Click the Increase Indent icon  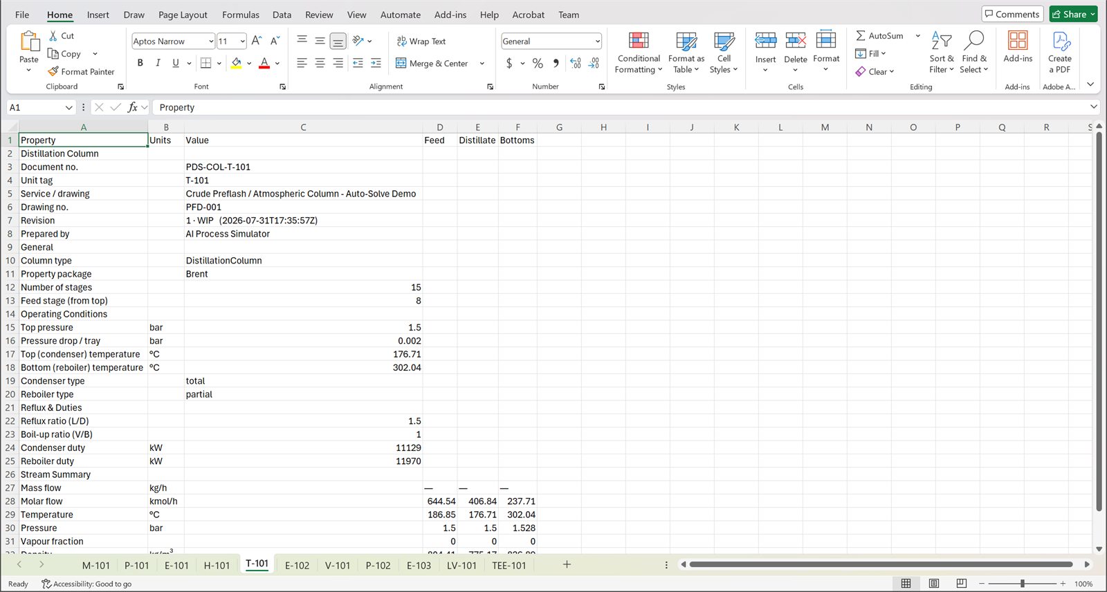(x=376, y=63)
